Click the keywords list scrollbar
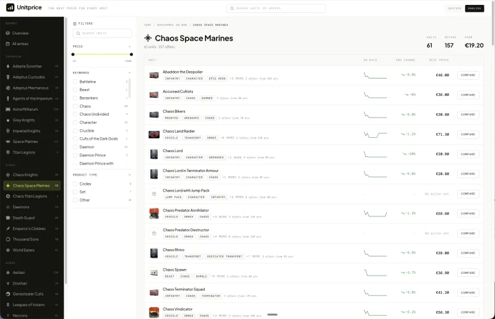This screenshot has height=319, width=495. pyautogui.click(x=129, y=88)
